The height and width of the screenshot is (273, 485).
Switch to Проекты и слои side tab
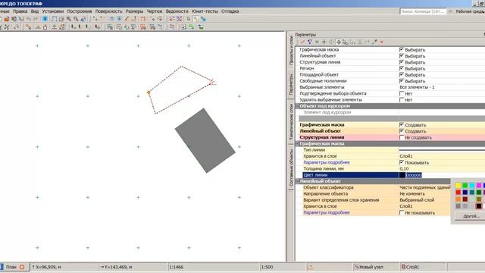pyautogui.click(x=291, y=50)
